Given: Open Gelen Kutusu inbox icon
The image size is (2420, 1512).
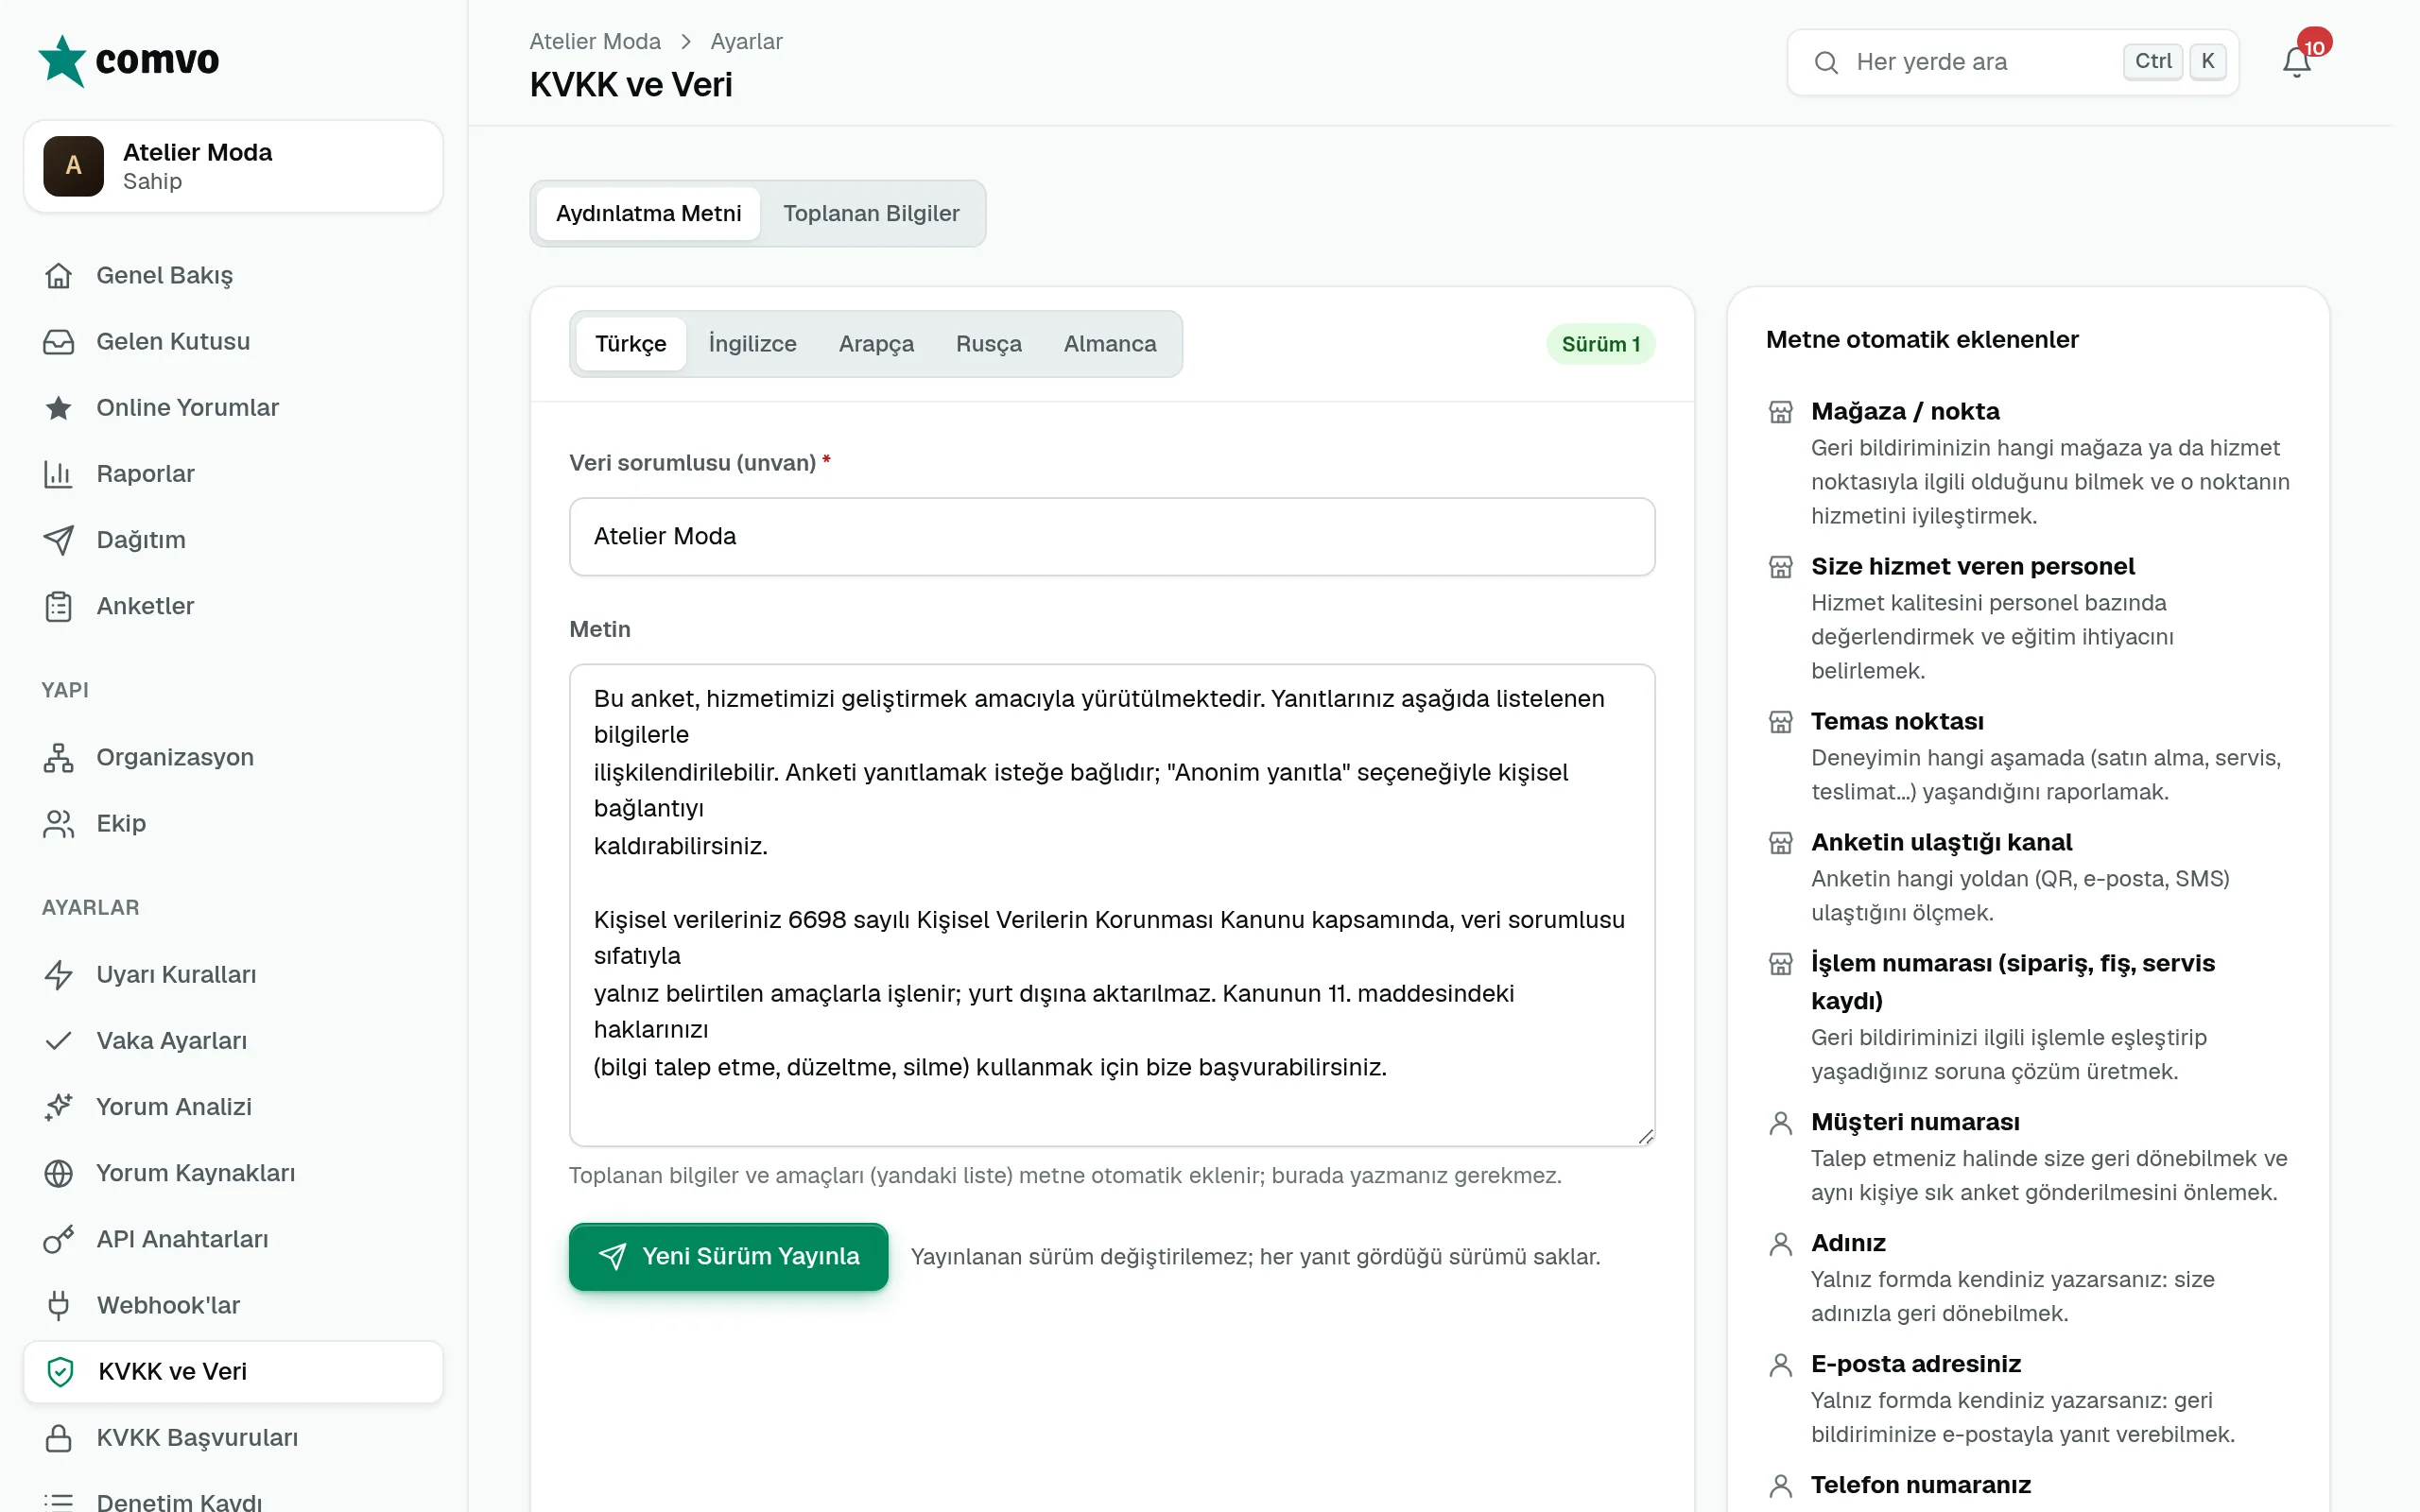Looking at the screenshot, I should (x=59, y=341).
